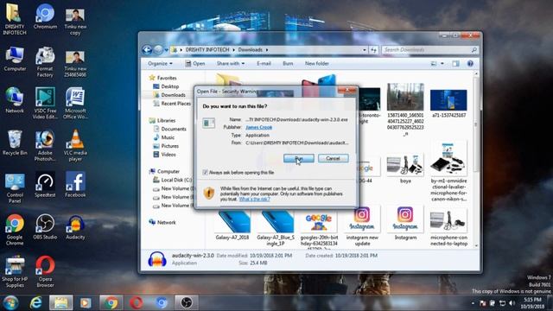The width and height of the screenshot is (553, 311).
Task: Open the What's the risk link
Action: coord(254,200)
